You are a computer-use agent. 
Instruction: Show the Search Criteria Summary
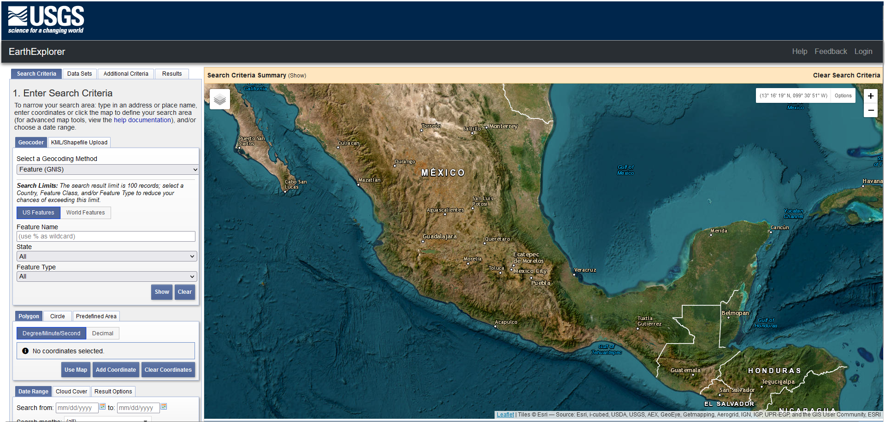297,76
